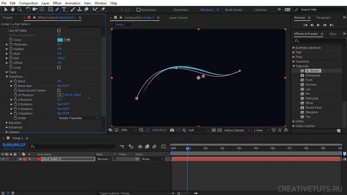347x195 pixels.
Task: Click the color eyedropper next to Color
Action: tap(67, 40)
